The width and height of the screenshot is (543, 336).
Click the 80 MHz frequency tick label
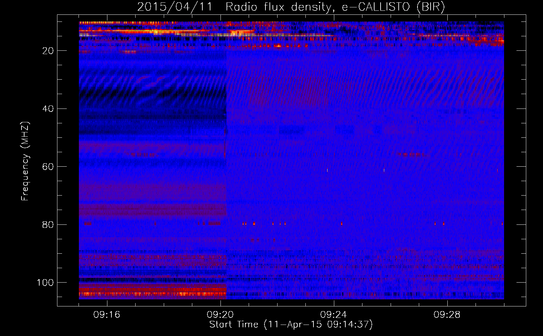[48, 225]
